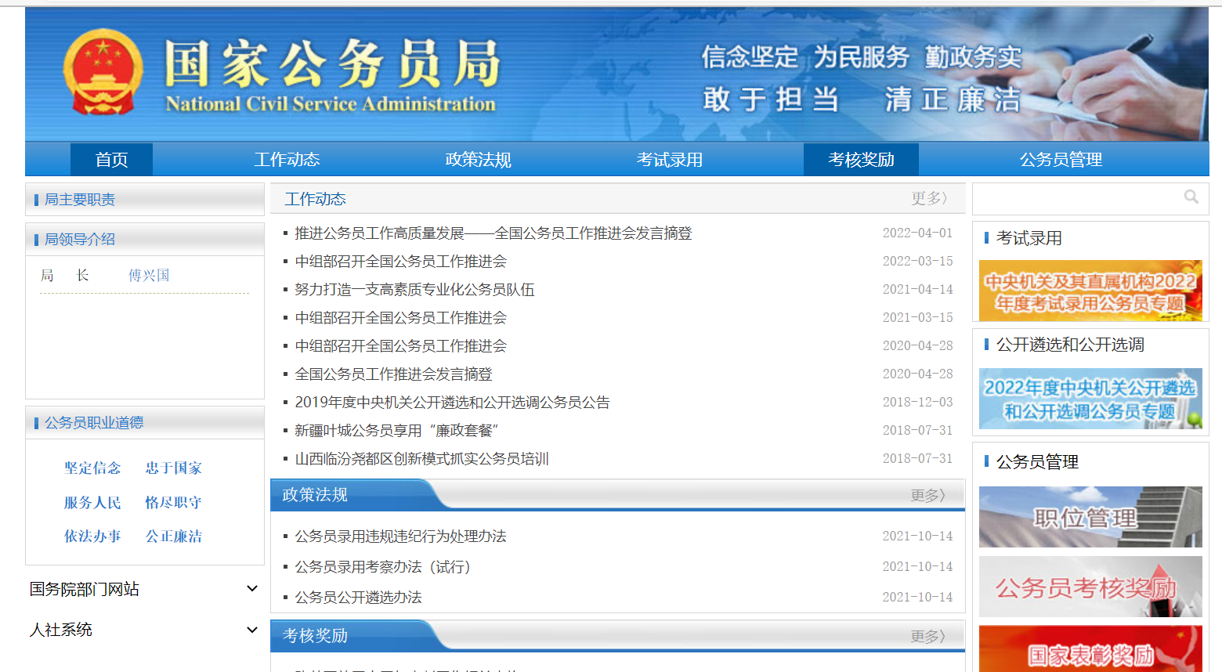The width and height of the screenshot is (1222, 672).
Task: Click the 坚定信念 link
Action: point(92,468)
